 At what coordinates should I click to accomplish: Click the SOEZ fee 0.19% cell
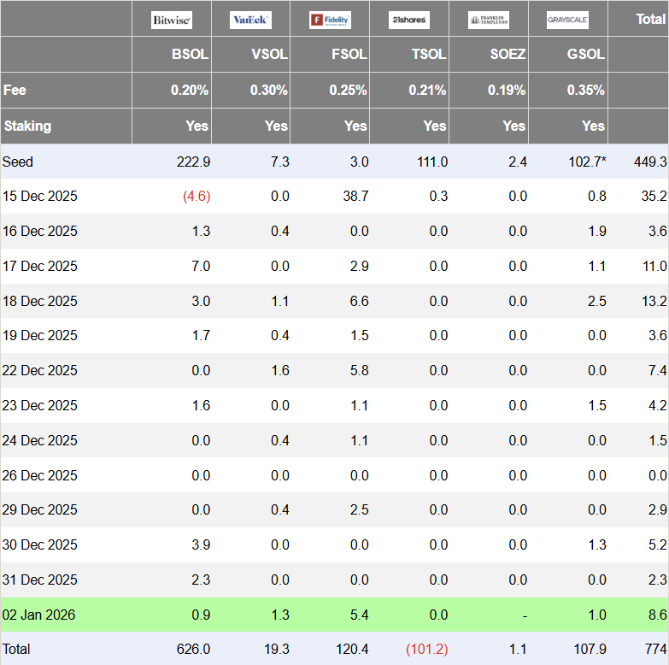507,90
